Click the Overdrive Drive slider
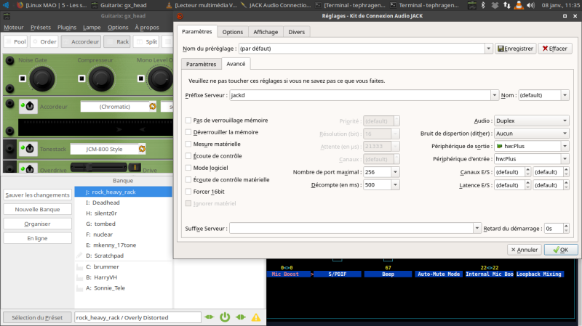This screenshot has width=582, height=326. tap(99, 168)
